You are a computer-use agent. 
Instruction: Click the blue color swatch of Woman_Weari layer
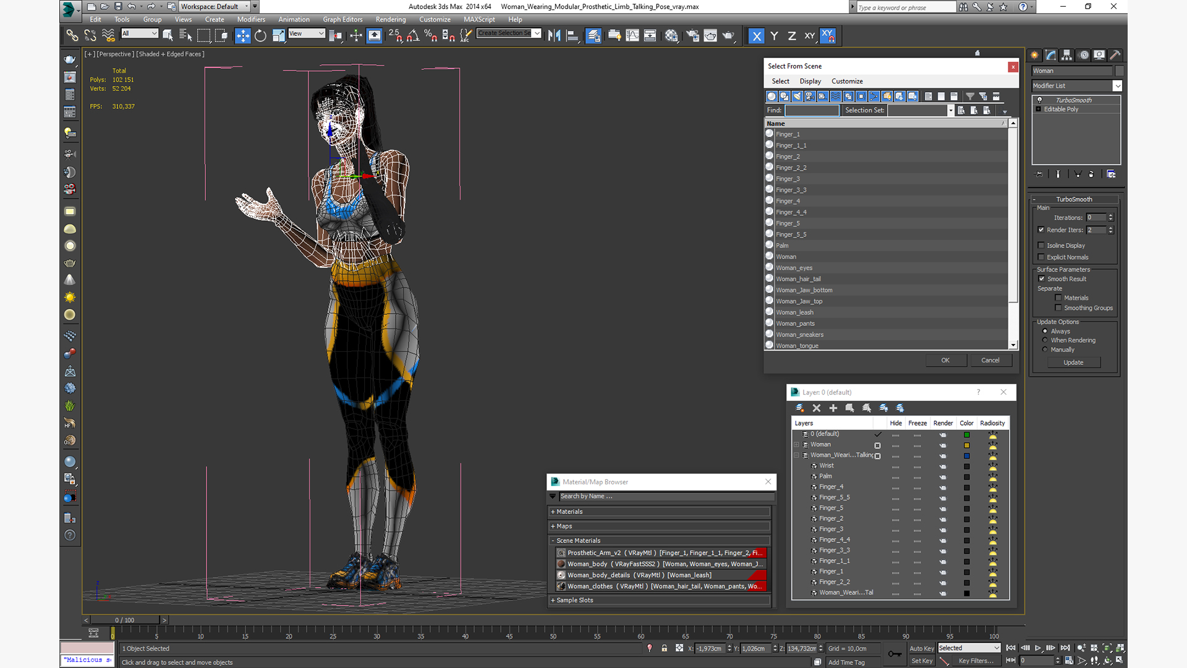[967, 456]
